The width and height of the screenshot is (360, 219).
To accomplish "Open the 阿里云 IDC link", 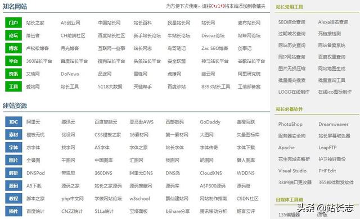I will 33,122.
